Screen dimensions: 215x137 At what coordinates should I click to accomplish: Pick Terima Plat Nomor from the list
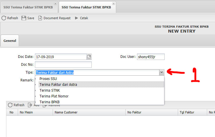click(x=54, y=96)
